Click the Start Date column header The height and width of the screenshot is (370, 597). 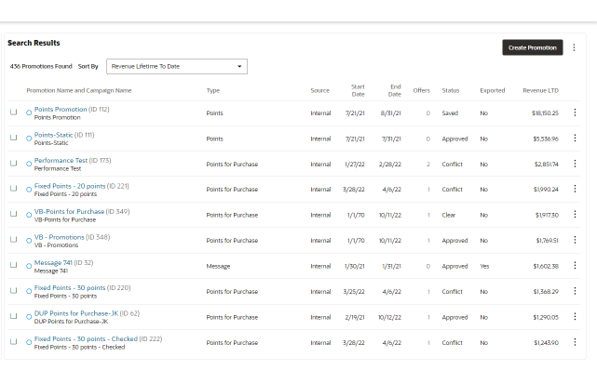pos(358,90)
